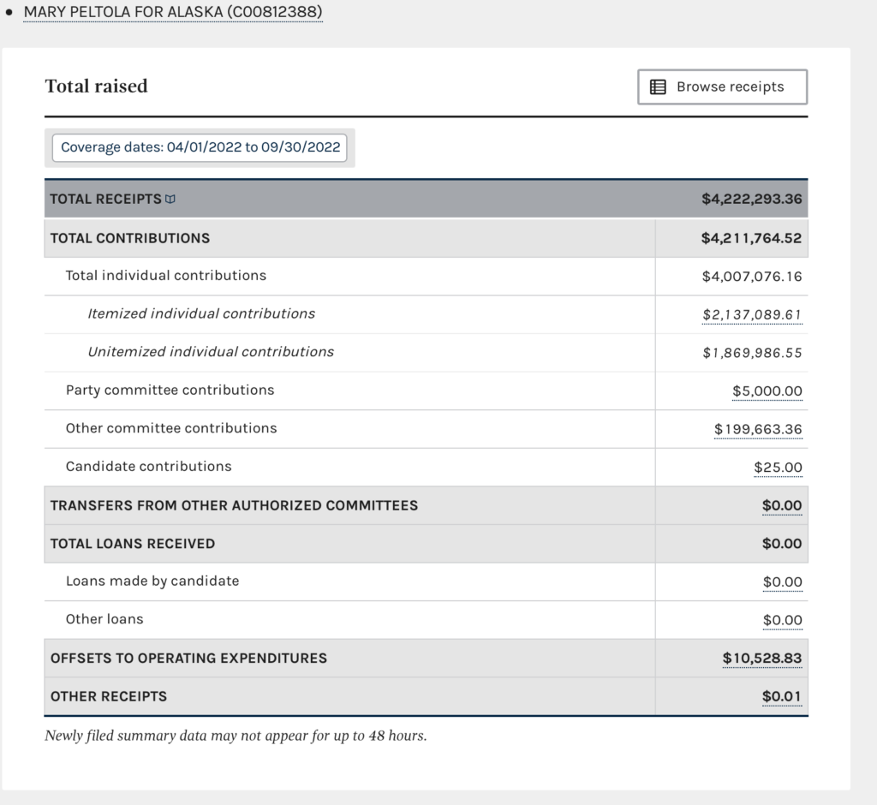Select the TOTAL CONTRIBUTIONS label
Screen dimensions: 877x805
click(130, 238)
